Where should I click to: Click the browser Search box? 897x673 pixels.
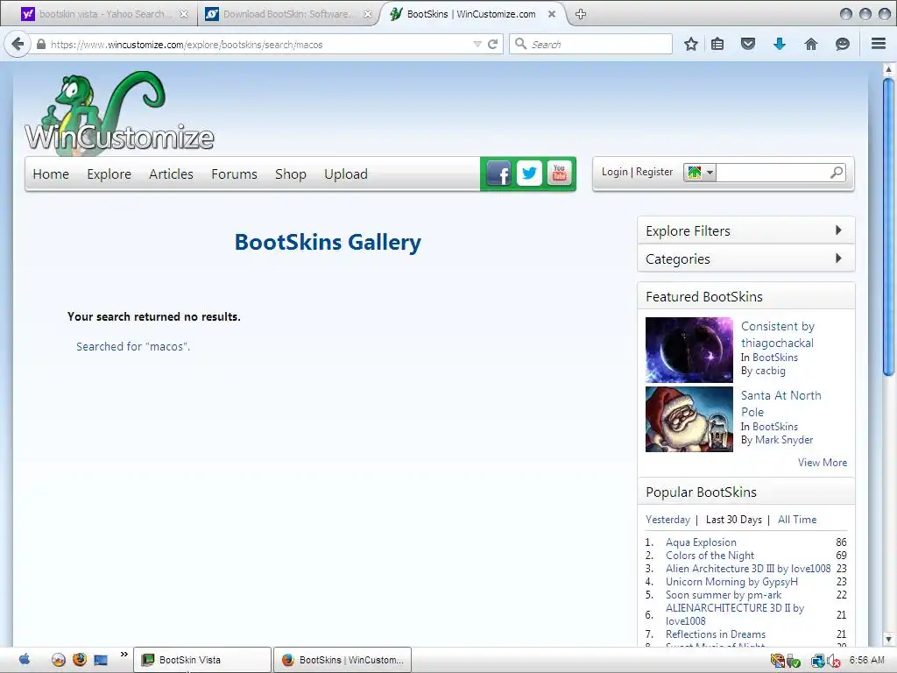pyautogui.click(x=590, y=44)
